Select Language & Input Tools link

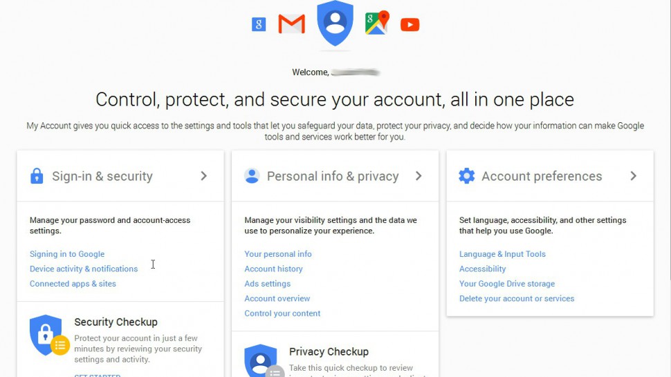click(502, 254)
